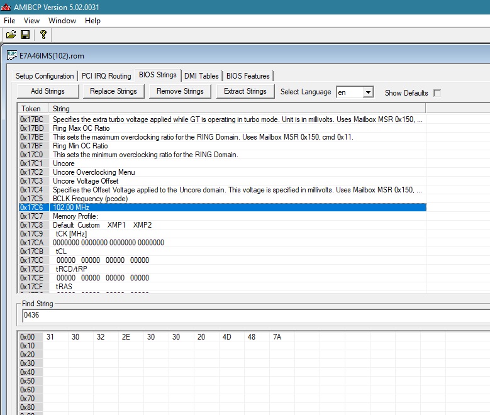Expand the Select Language dropdown
This screenshot has height=415, width=490.
(368, 92)
